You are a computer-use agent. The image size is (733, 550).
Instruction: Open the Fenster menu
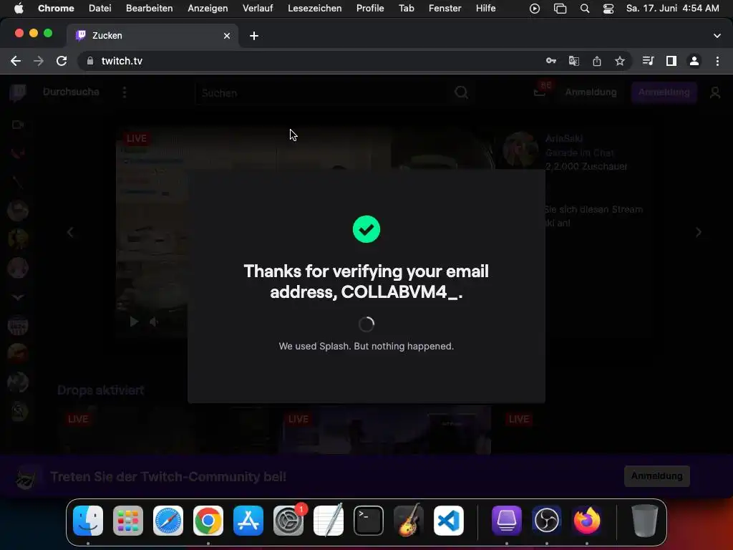coord(445,8)
